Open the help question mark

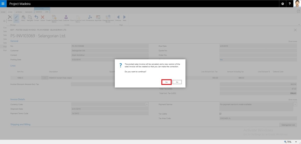[x=290, y=4]
